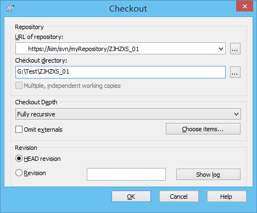Cancel the checkout dialog

coord(179,197)
